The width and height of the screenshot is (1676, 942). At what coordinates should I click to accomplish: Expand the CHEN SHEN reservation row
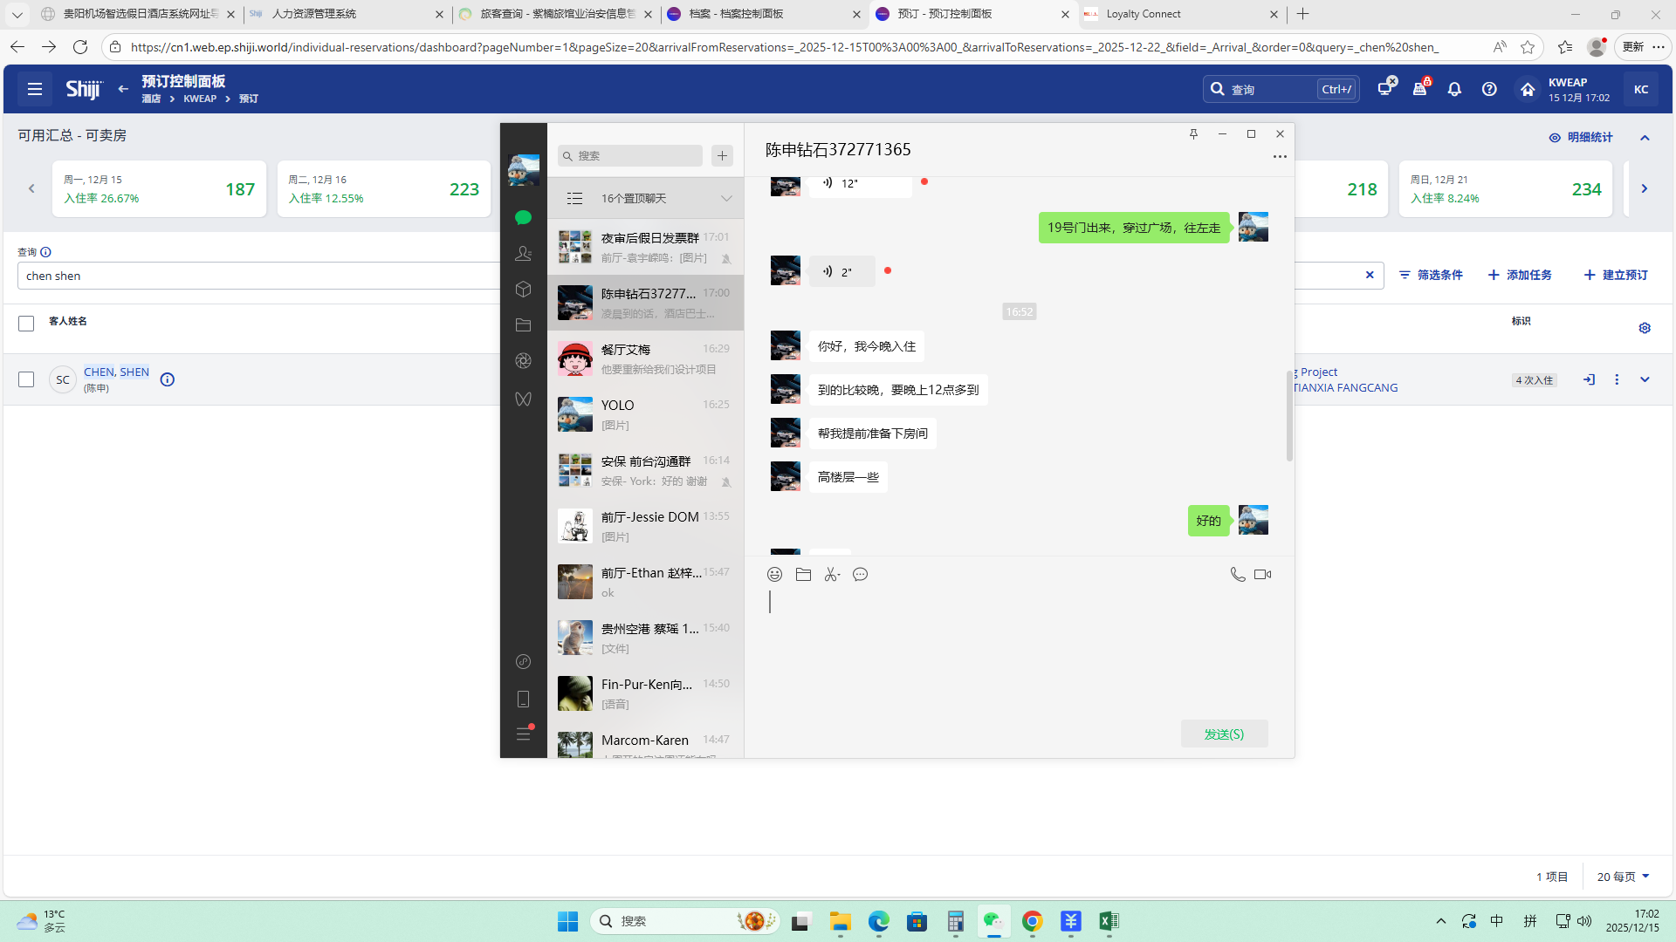(x=1645, y=379)
